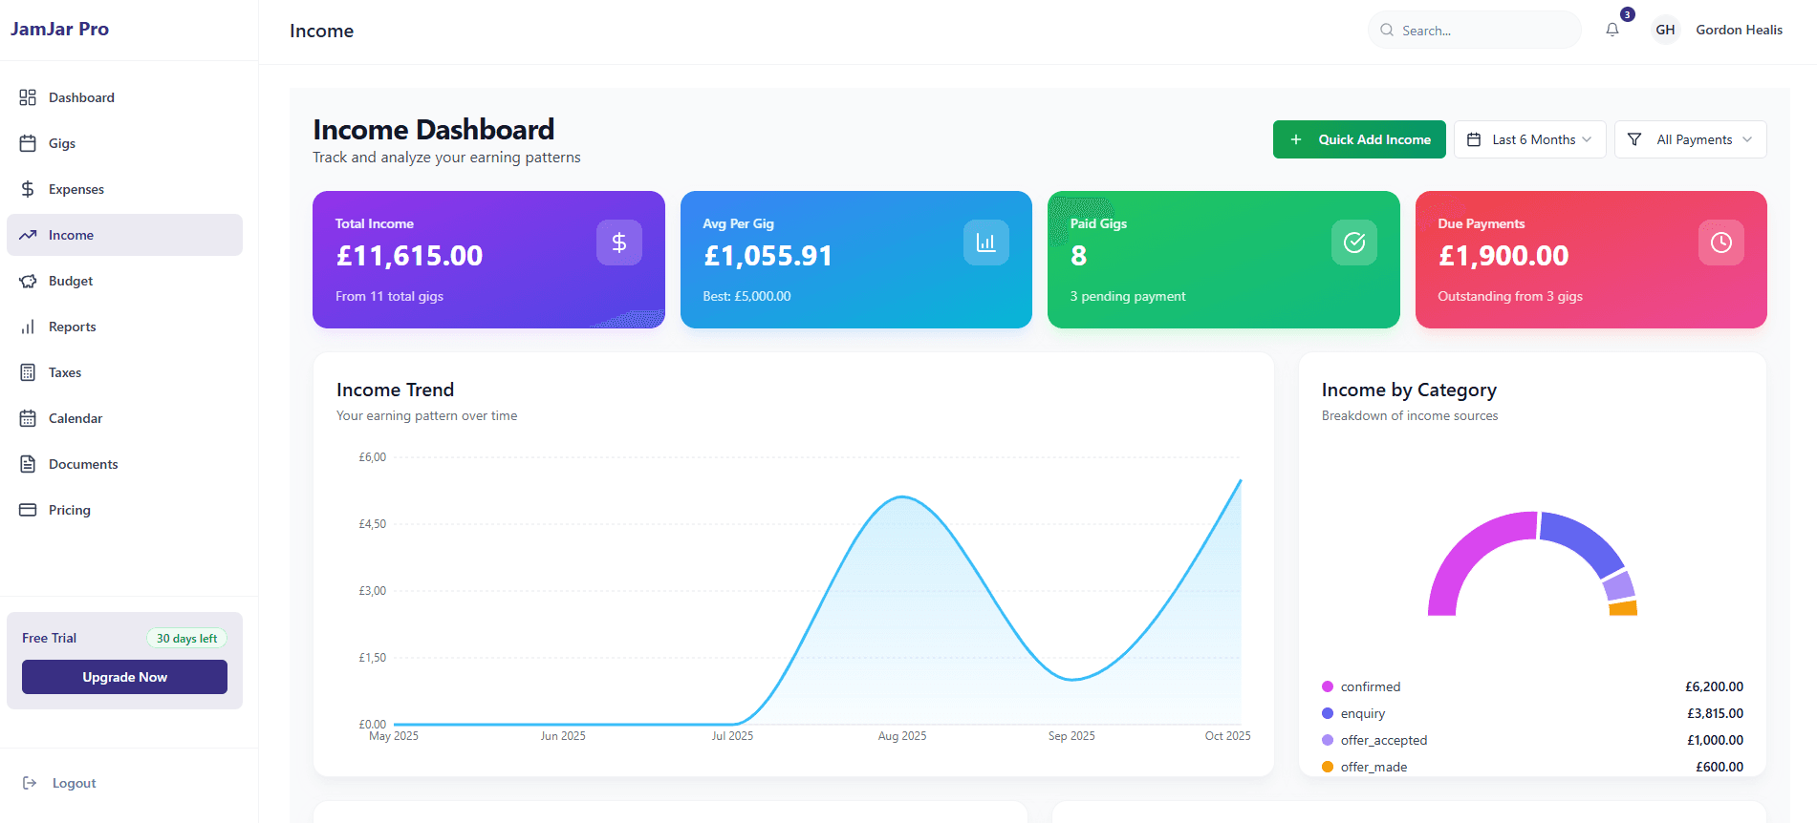Click the clock icon on Due Payments card
Image resolution: width=1817 pixels, height=823 pixels.
click(1720, 243)
